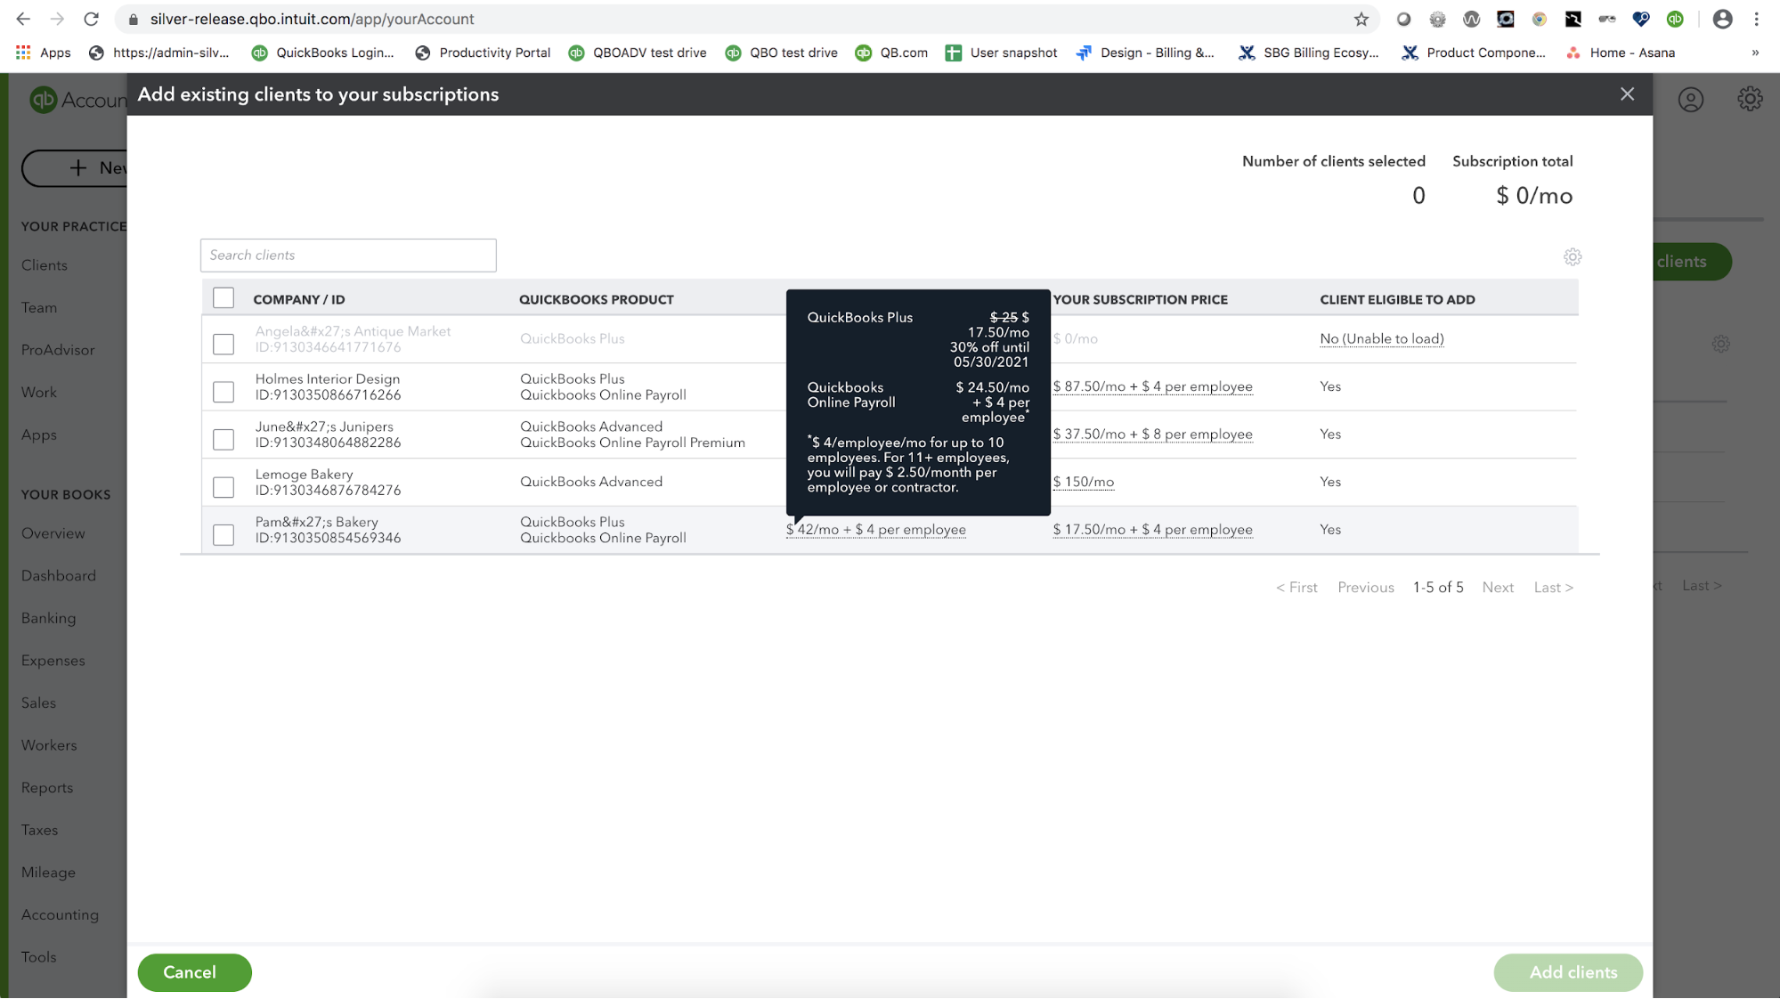Open the QB.com bookmark

pyautogui.click(x=891, y=53)
